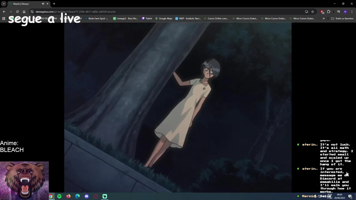Mute the Bleach tab audio speaker icon

43,4
